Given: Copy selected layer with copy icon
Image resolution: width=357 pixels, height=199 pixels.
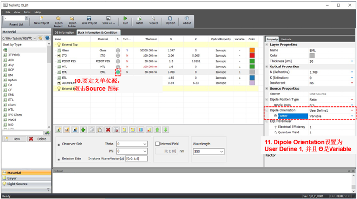Looking at the screenshot, I should [x=92, y=130].
